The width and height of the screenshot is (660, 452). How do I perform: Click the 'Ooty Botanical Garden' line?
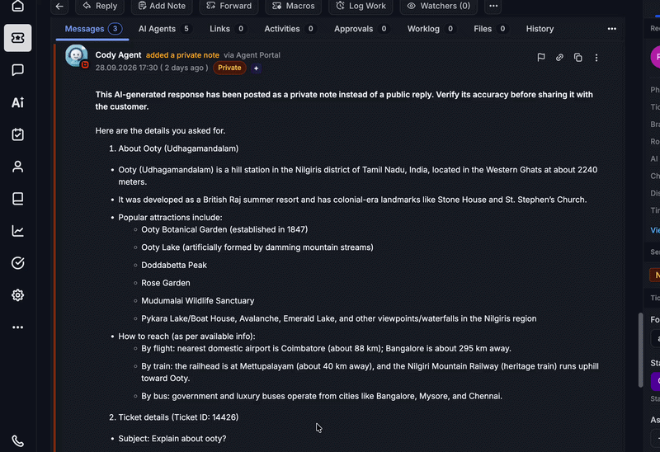[224, 229]
